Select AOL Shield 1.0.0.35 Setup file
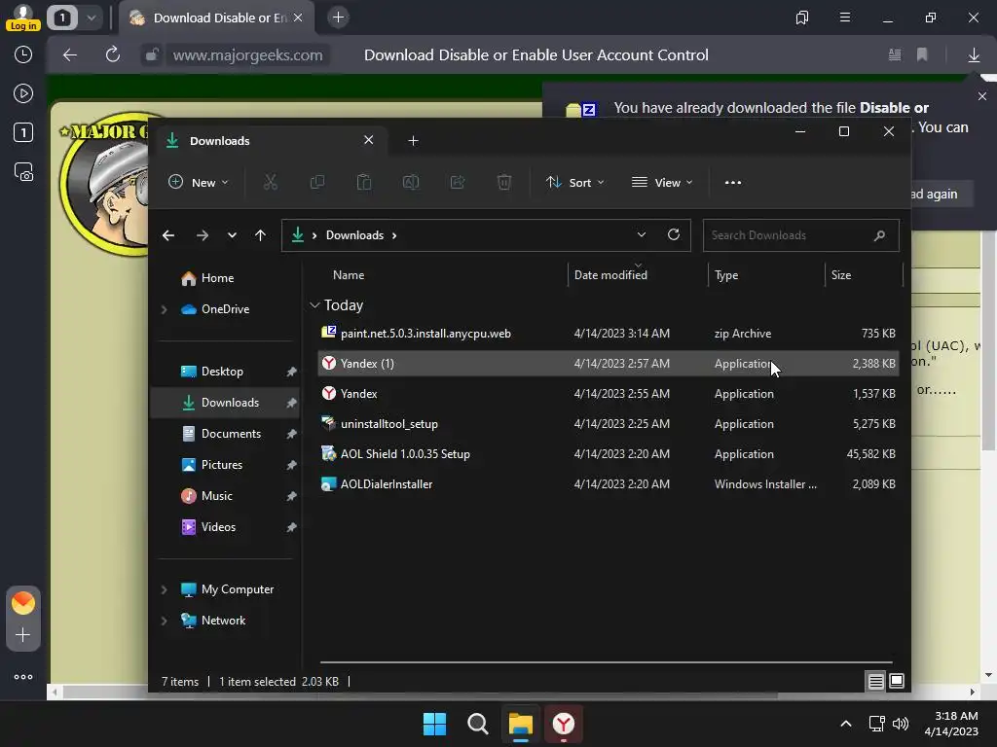997x747 pixels. (x=608, y=454)
